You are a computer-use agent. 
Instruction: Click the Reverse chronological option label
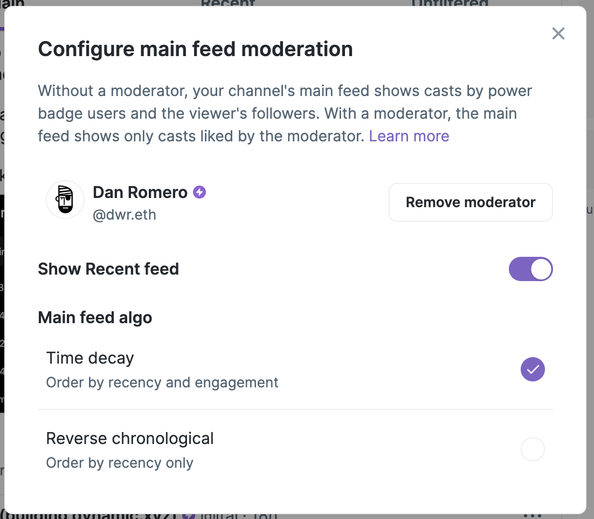(130, 438)
